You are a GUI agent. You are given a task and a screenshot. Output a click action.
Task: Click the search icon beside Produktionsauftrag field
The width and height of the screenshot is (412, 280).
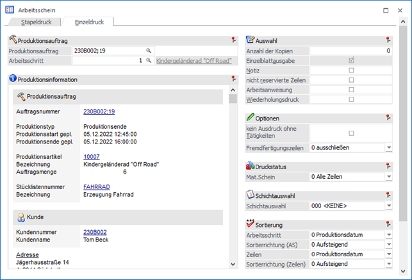(x=148, y=50)
